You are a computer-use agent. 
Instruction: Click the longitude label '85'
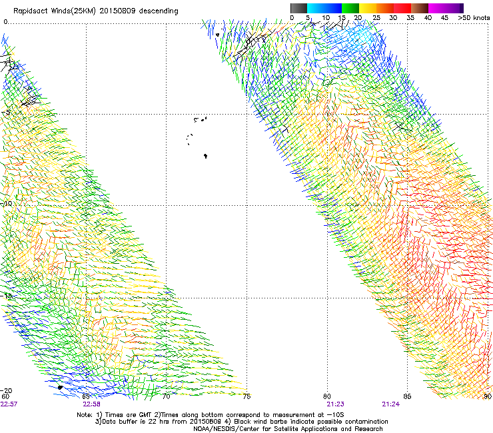click(407, 396)
